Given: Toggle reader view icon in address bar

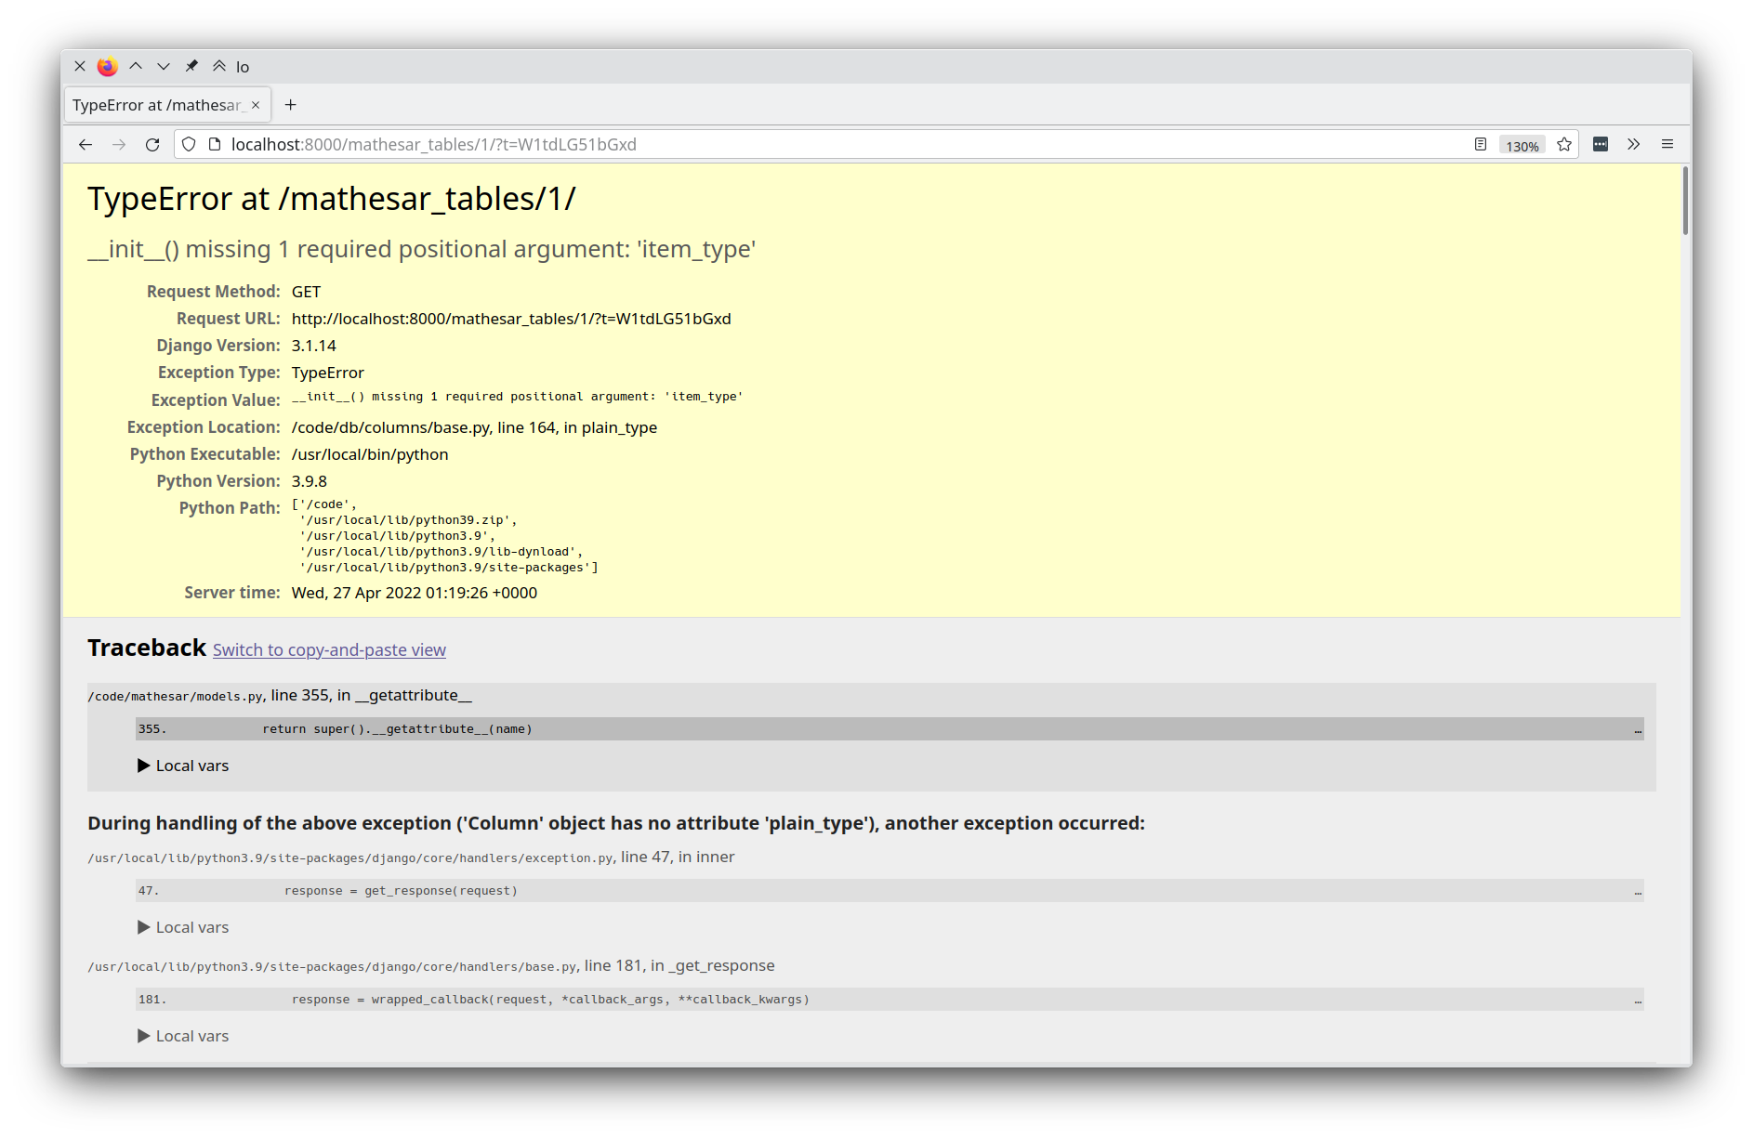Looking at the screenshot, I should pos(1481,144).
